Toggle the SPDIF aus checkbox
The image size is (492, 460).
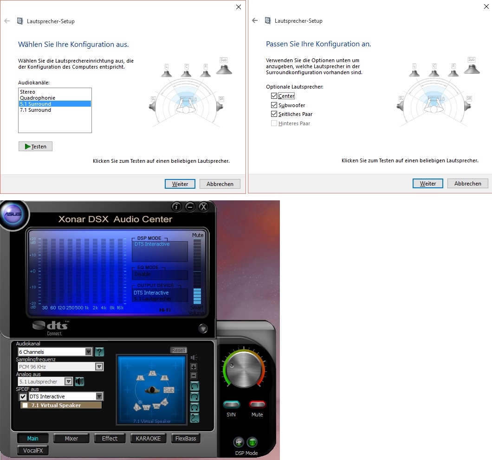(23, 396)
